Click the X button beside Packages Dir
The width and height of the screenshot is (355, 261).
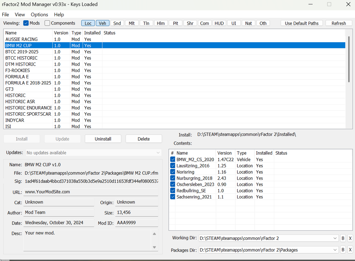pos(350,250)
